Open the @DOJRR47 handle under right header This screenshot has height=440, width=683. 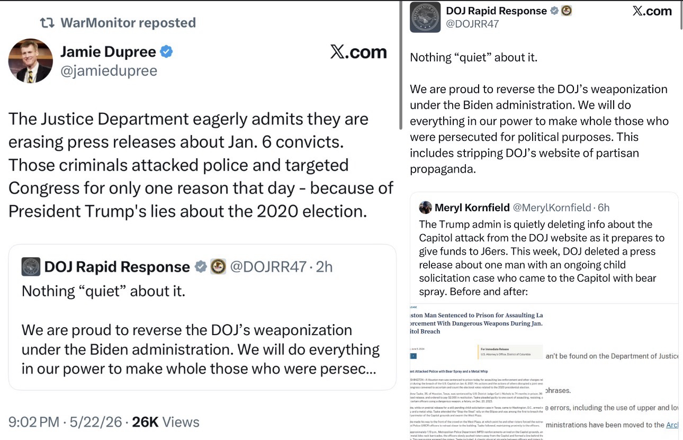tap(472, 24)
